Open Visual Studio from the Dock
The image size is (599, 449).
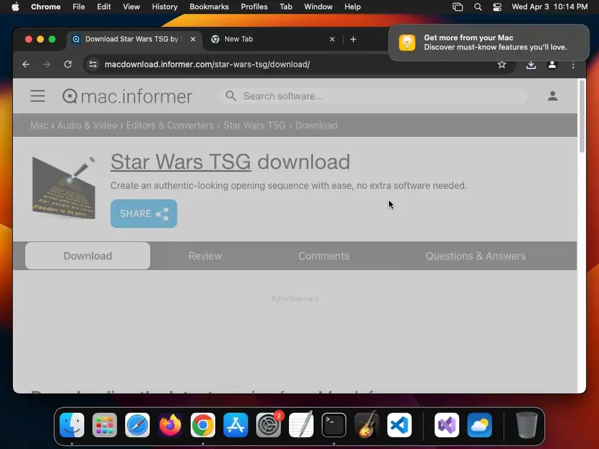tap(446, 425)
